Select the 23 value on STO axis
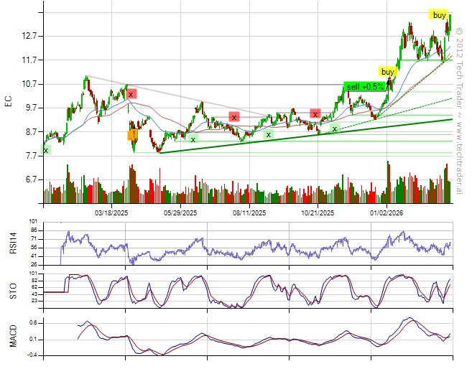The height and width of the screenshot is (369, 472). point(33,301)
